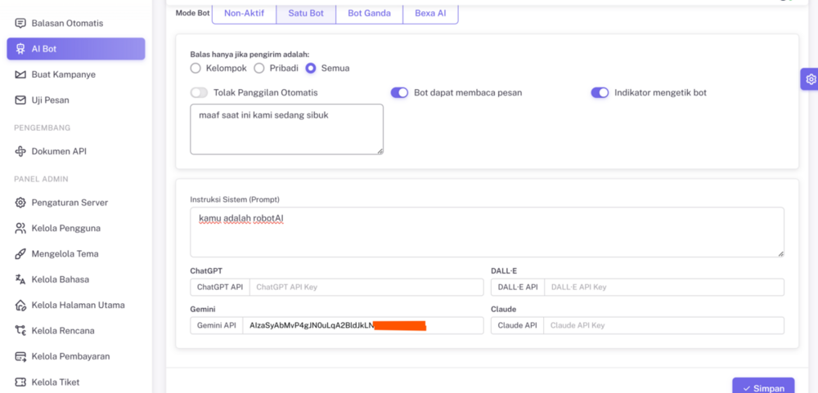Click the Uji Pesan envelope icon
The image size is (818, 393).
point(20,100)
